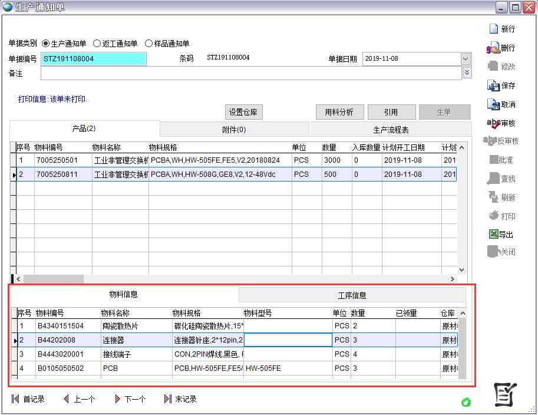Open the 工序信息 tab
Image resolution: width=538 pixels, height=415 pixels.
coord(352,295)
